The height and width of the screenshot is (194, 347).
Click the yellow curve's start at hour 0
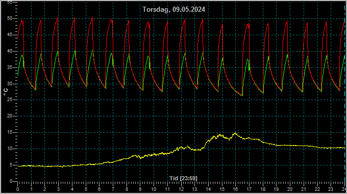pyautogui.click(x=18, y=166)
